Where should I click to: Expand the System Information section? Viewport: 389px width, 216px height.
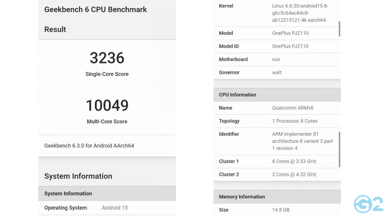[x=107, y=194]
